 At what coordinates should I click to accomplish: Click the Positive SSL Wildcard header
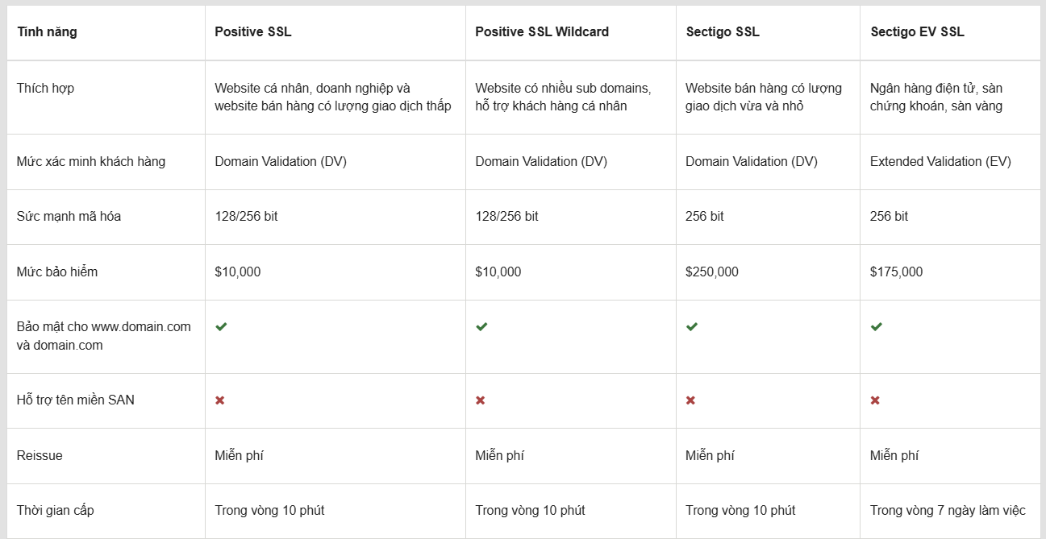tap(542, 32)
